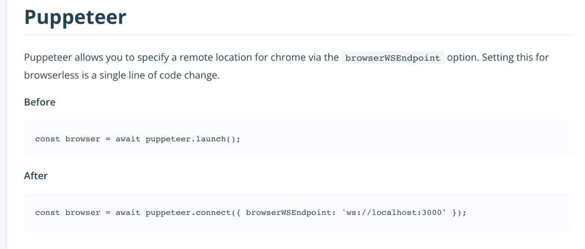Select the word const in Before snippet
This screenshot has width=585, height=249.
(48, 139)
